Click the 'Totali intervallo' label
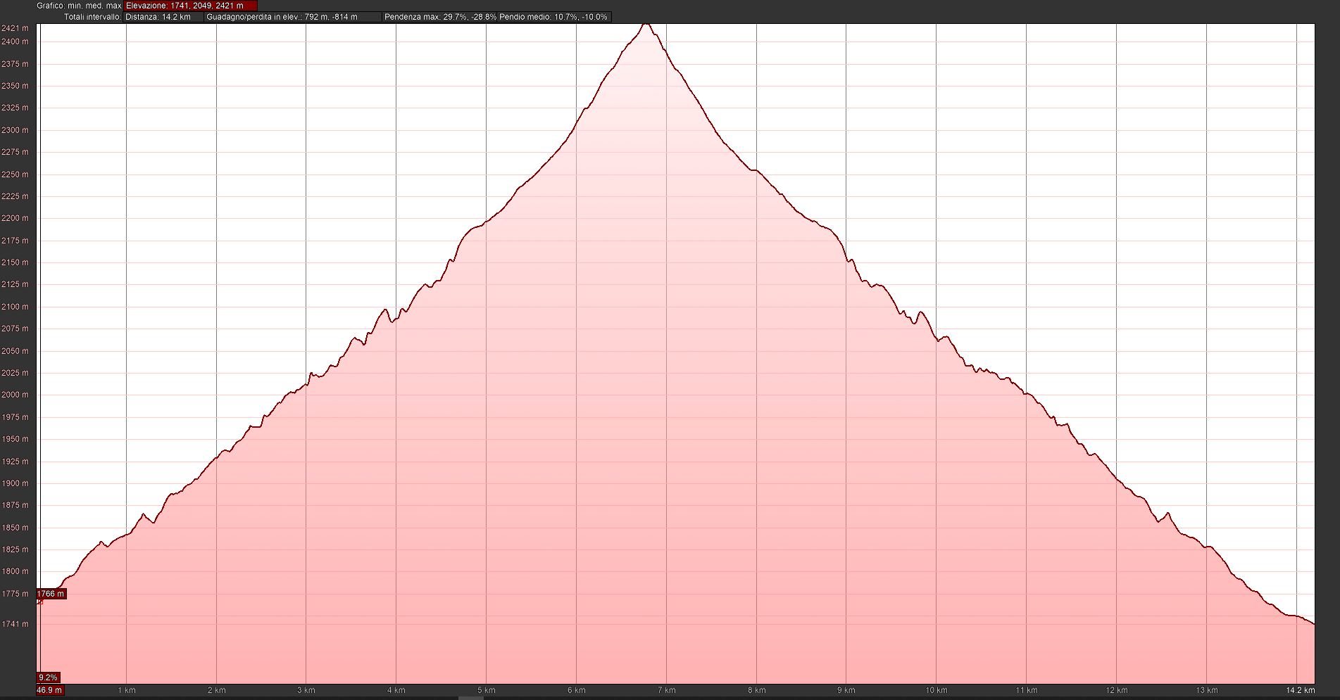The width and height of the screenshot is (1340, 700). tap(92, 17)
